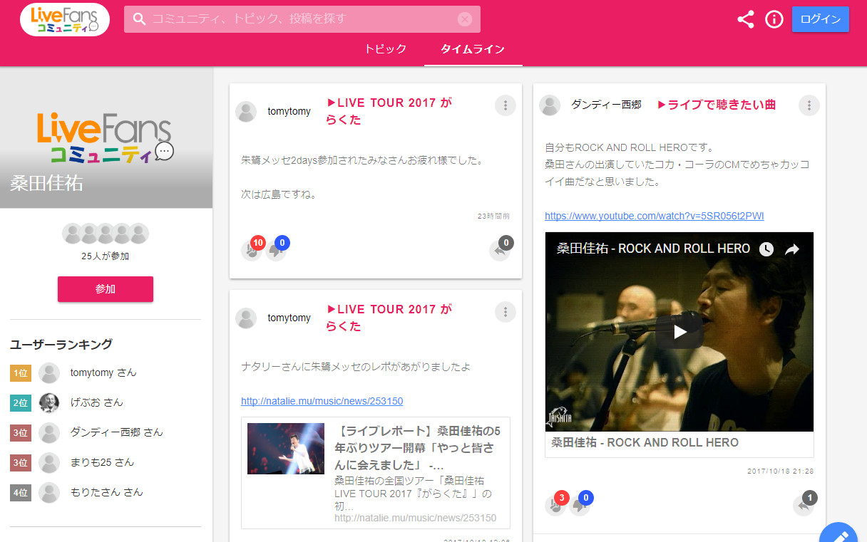Image resolution: width=867 pixels, height=542 pixels.
Task: Open the info icon in header
Action: tap(774, 19)
